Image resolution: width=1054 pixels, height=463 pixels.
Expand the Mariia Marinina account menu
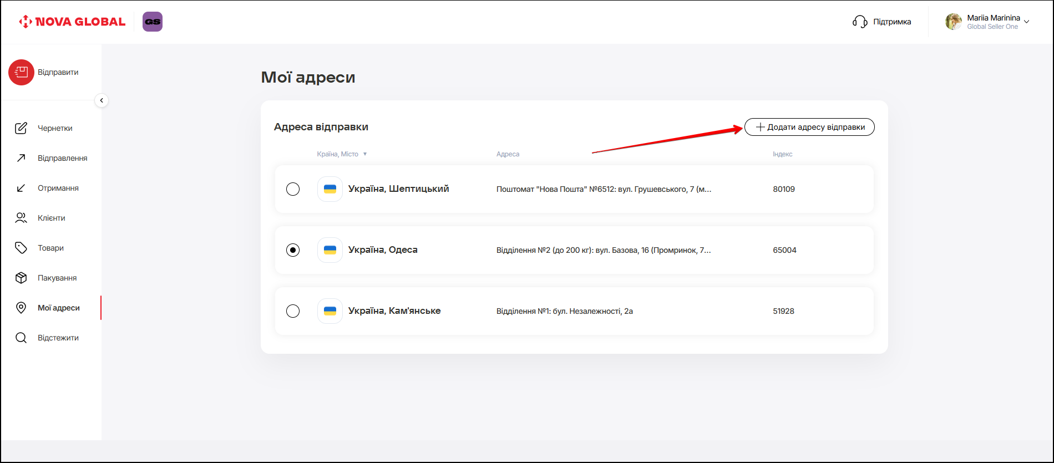pos(1026,22)
